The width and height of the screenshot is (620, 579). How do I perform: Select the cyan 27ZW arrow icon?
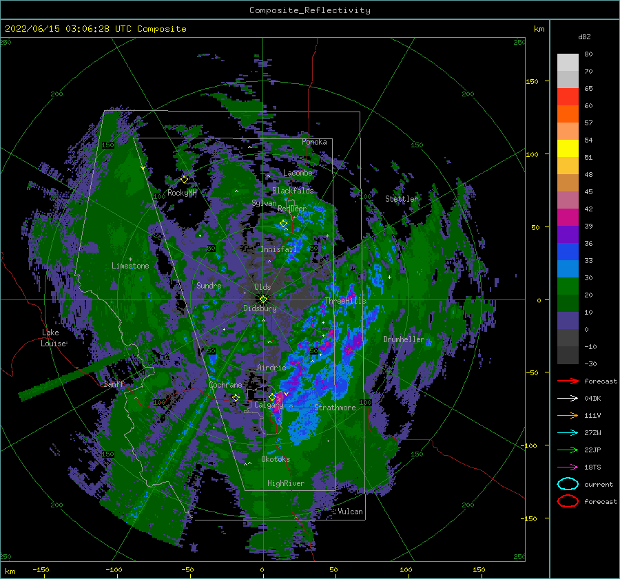[x=568, y=433]
